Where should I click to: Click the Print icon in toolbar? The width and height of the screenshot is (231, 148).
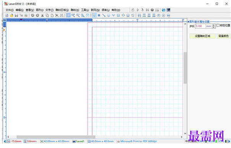point(26,15)
